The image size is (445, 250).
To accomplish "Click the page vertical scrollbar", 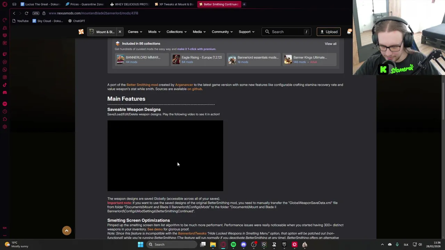I will 443,101.
